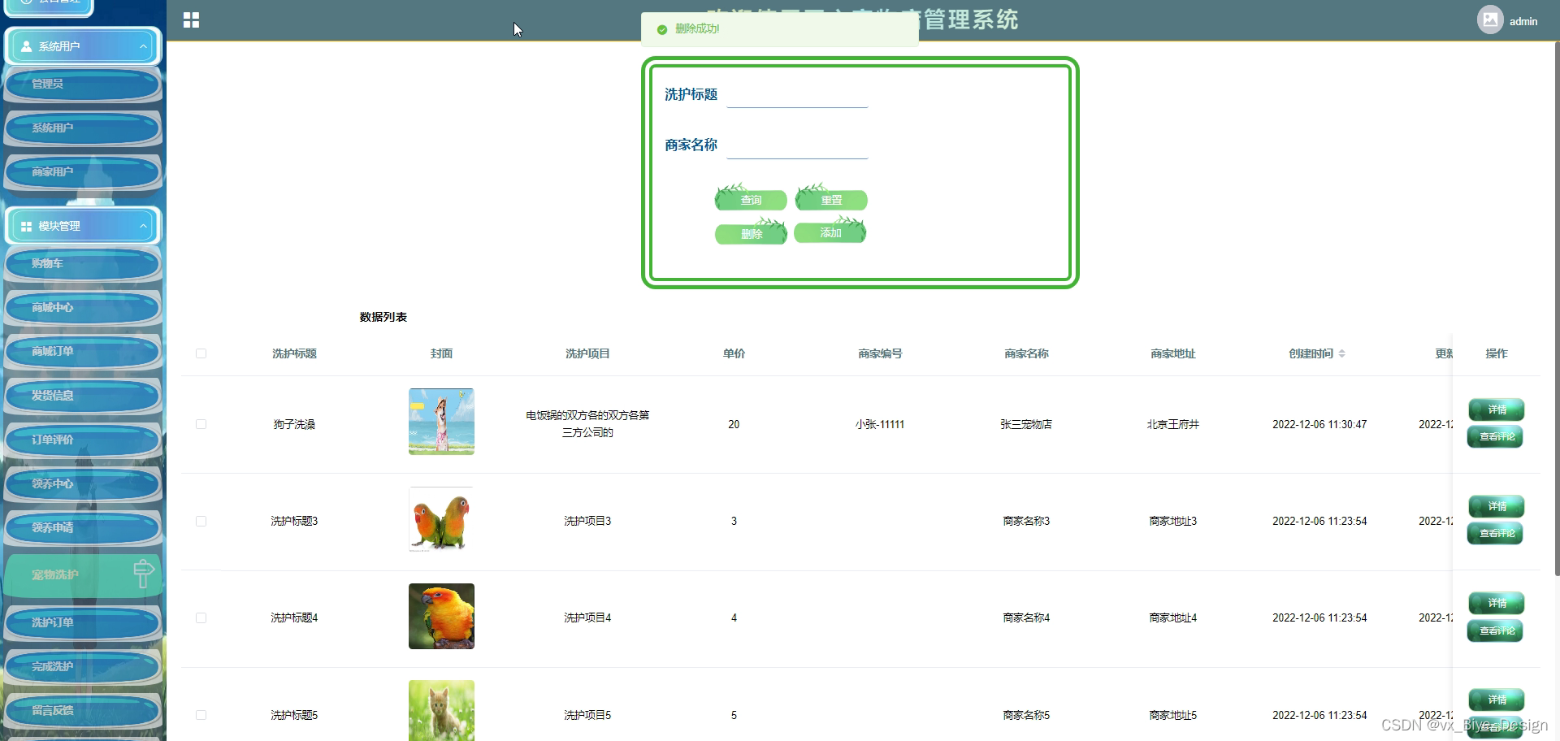Viewport: 1560px width, 741px height.
Task: Open 商城订单 in the sidebar
Action: [83, 351]
